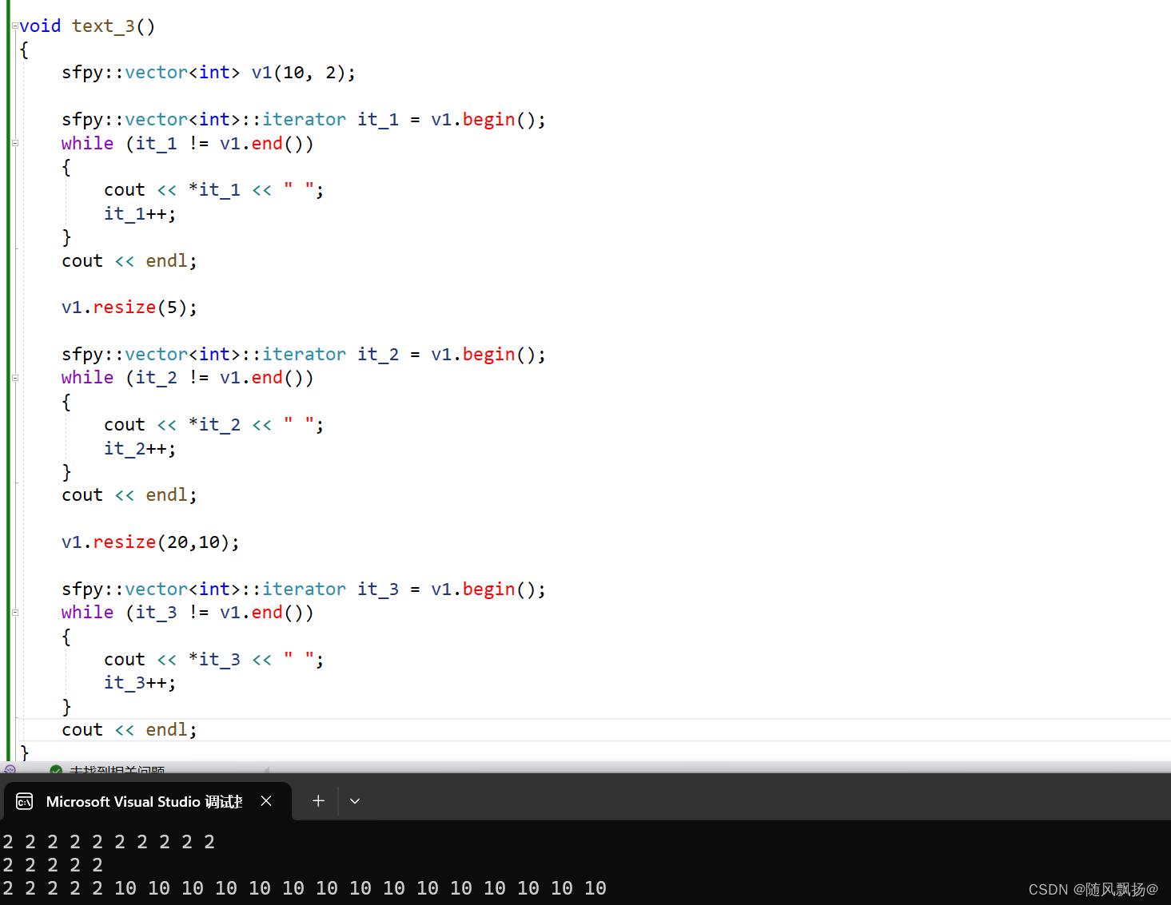The height and width of the screenshot is (905, 1171).
Task: Click the 'it_2++;' statement
Action: (x=140, y=448)
